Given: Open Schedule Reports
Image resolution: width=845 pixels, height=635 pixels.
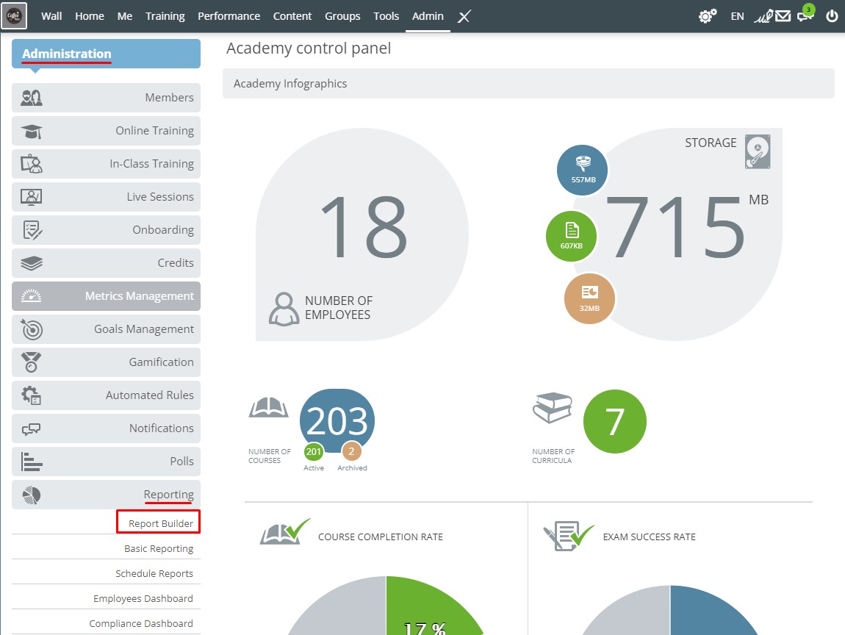Looking at the screenshot, I should pos(154,573).
